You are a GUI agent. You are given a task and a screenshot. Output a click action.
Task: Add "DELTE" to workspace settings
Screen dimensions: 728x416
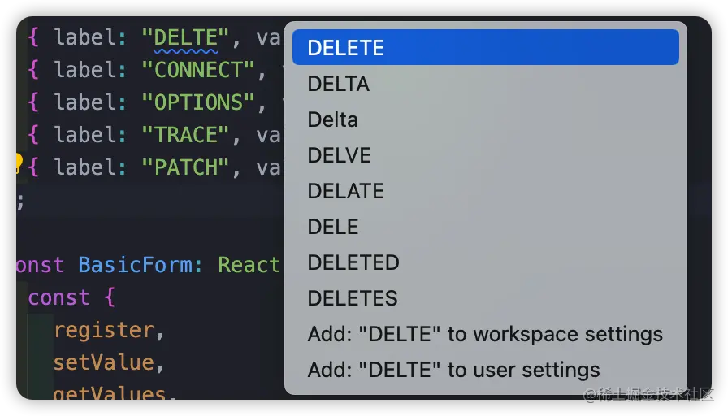(485, 334)
